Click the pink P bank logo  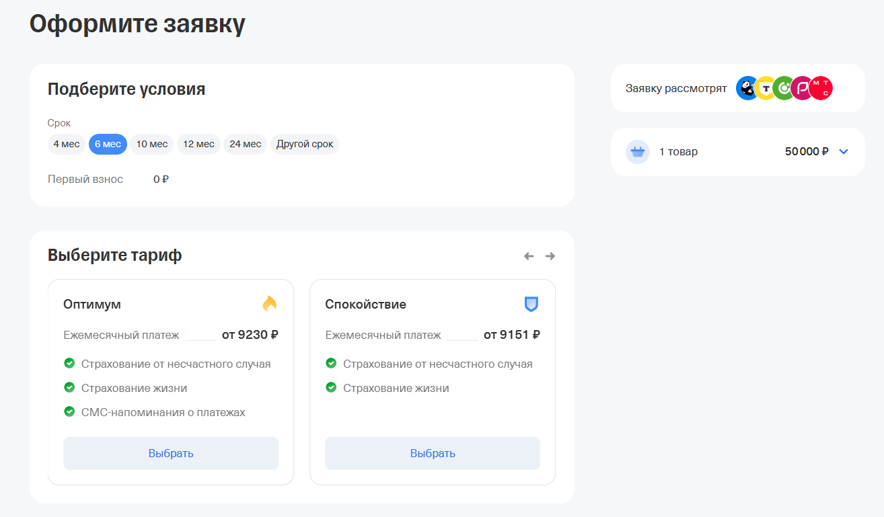point(802,88)
